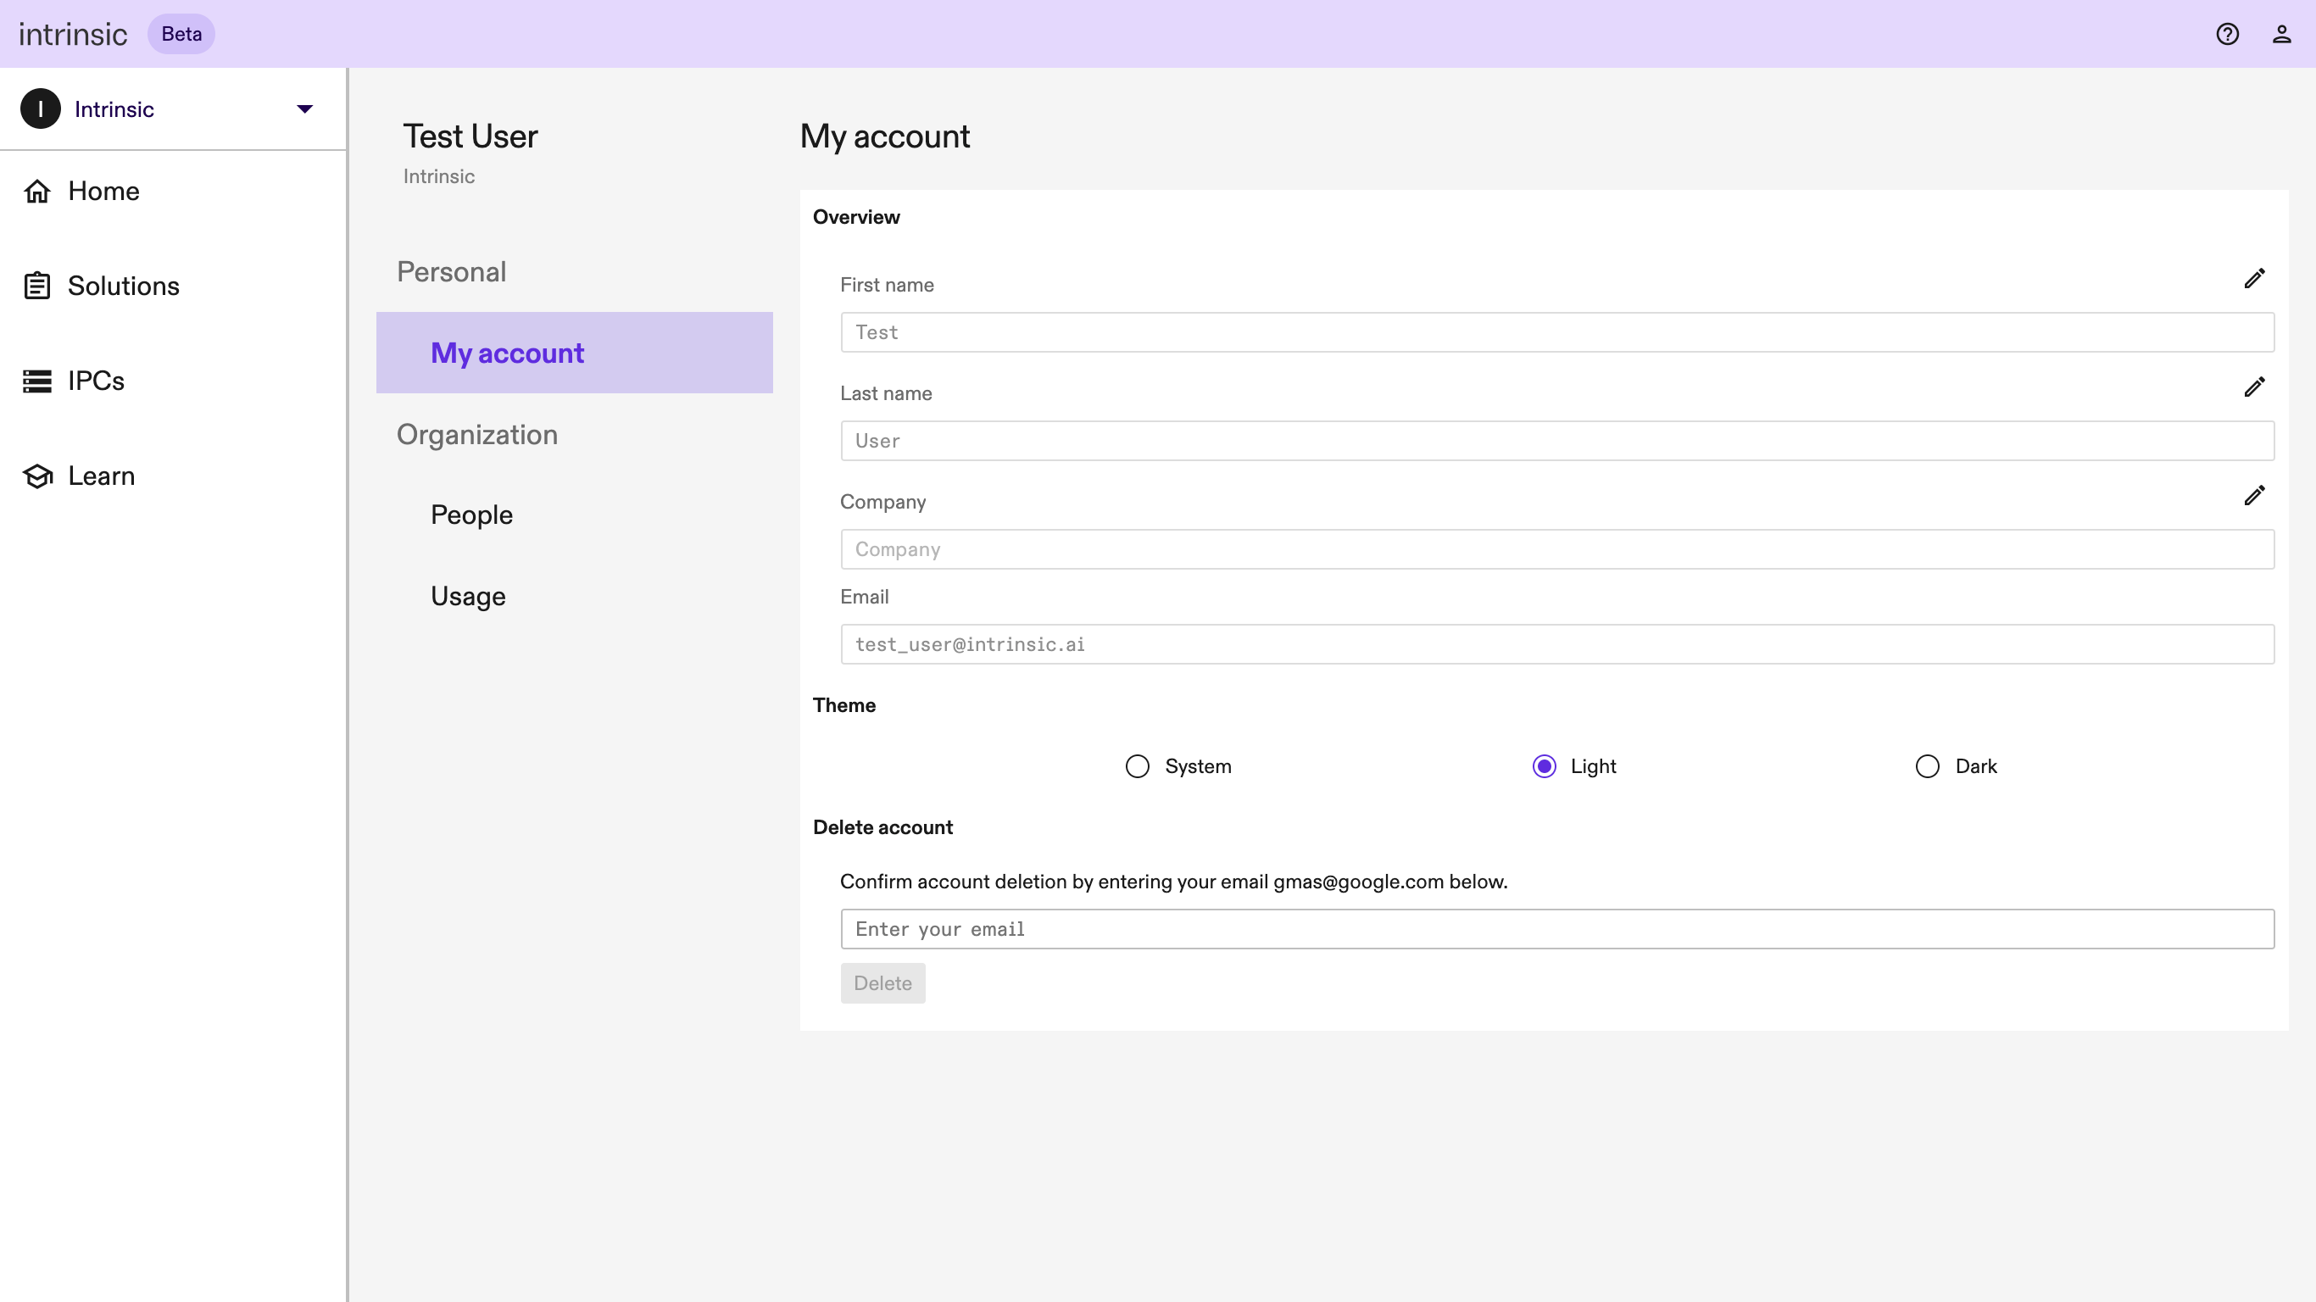Image resolution: width=2316 pixels, height=1302 pixels.
Task: Expand the Intrinsic organization dropdown arrow
Action: (x=305, y=108)
